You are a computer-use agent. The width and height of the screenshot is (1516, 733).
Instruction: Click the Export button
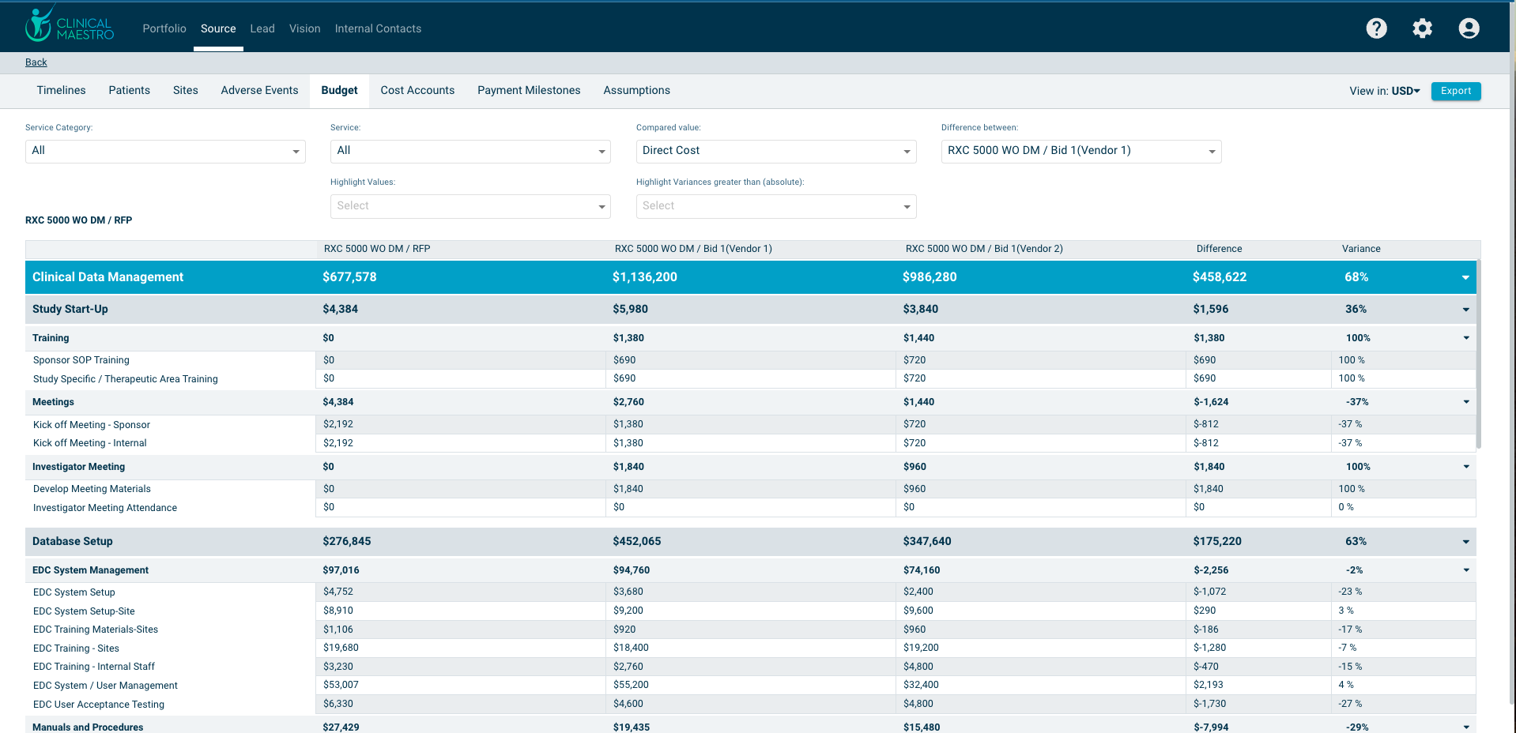tap(1455, 91)
